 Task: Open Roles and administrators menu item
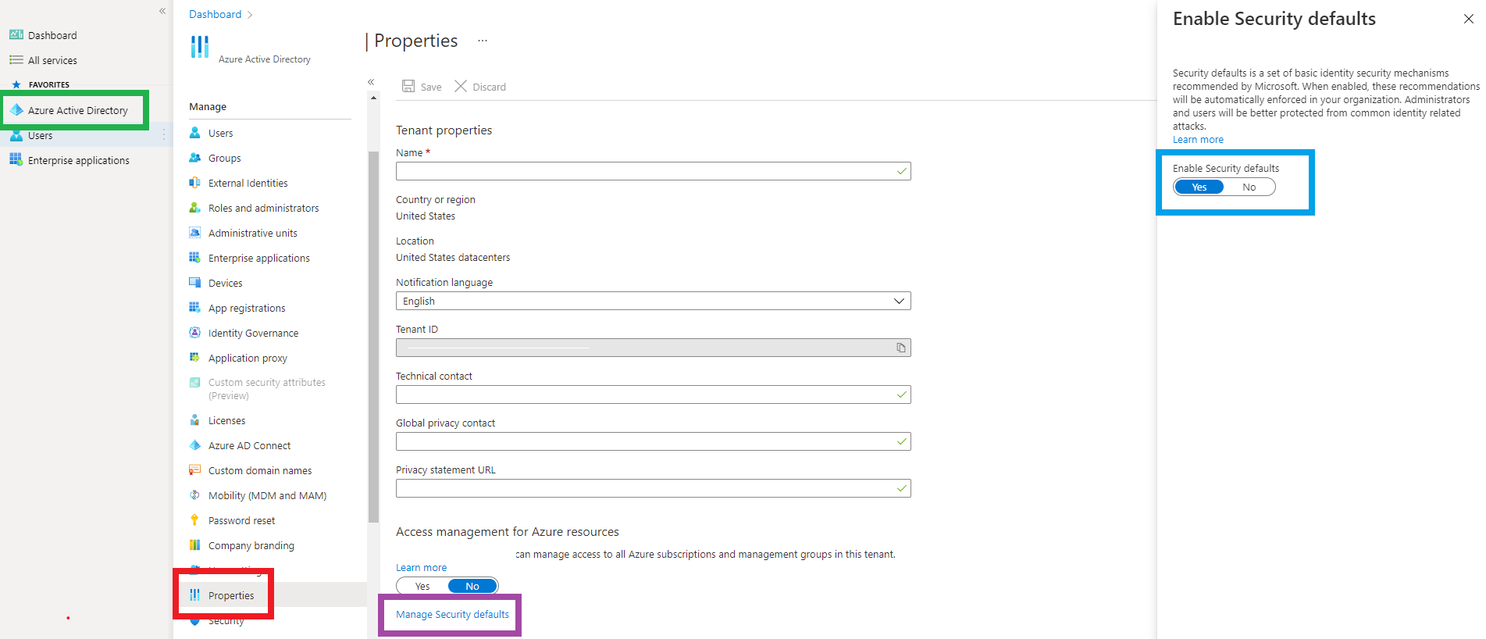coord(263,208)
